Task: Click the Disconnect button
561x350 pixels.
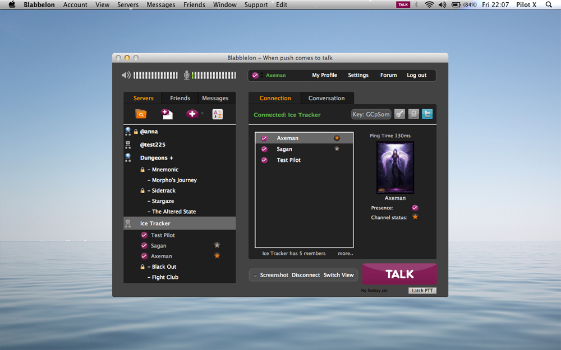Action: pyautogui.click(x=306, y=275)
